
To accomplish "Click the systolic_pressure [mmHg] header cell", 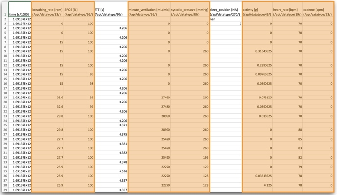I will pos(190,9).
